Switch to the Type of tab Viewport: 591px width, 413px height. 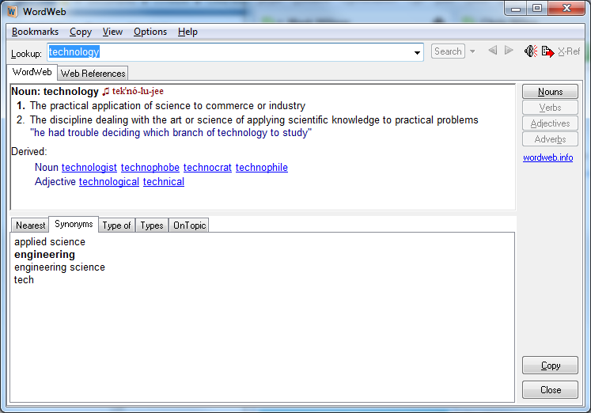[116, 225]
